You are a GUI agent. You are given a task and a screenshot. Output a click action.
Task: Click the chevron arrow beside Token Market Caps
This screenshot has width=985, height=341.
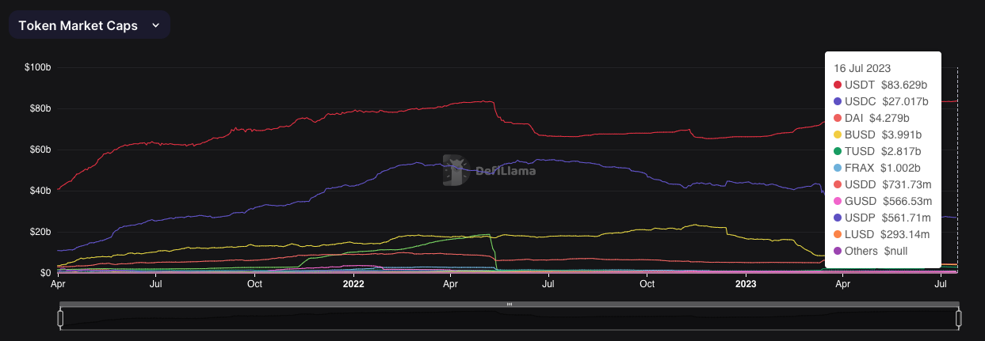click(x=155, y=25)
